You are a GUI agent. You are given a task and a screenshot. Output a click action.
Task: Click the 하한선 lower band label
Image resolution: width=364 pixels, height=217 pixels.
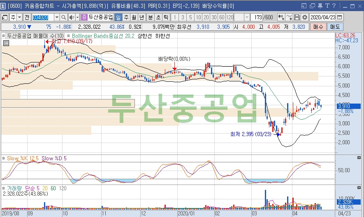[162, 36]
